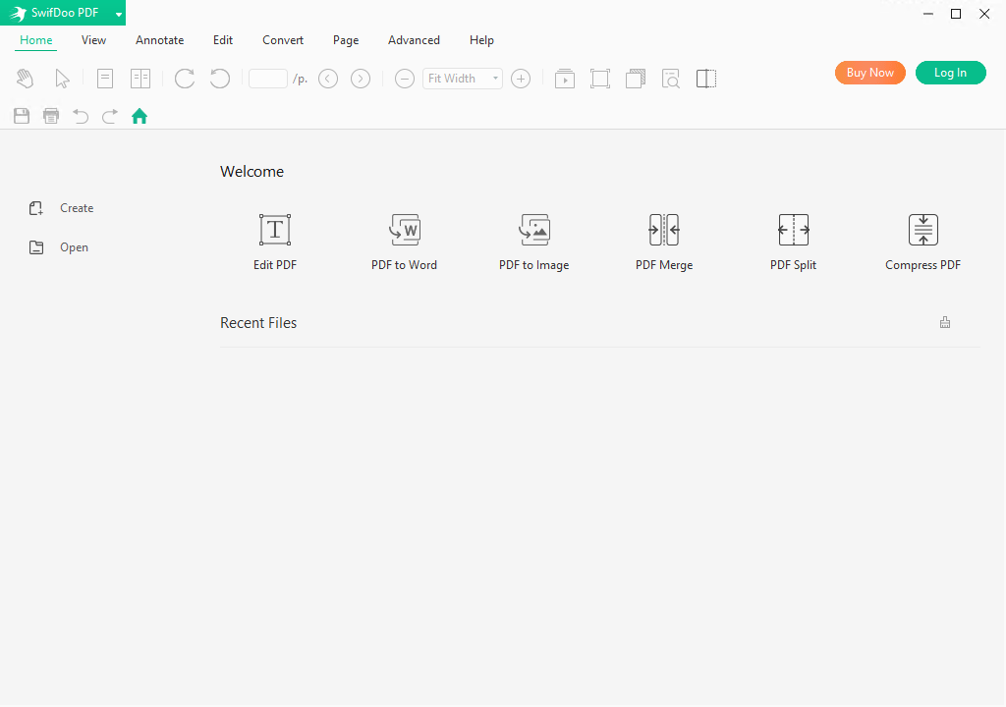Rotate page clockwise icon
Viewport: 1006px width, 707px height.
(185, 79)
